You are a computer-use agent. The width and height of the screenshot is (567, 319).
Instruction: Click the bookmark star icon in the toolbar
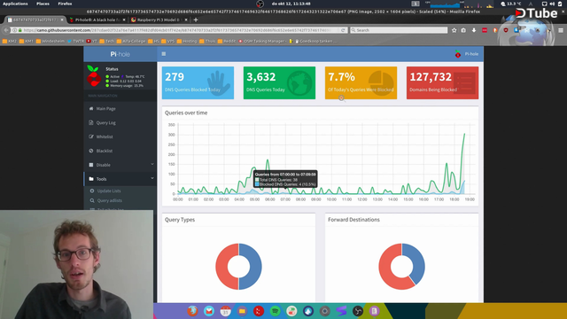pos(454,30)
